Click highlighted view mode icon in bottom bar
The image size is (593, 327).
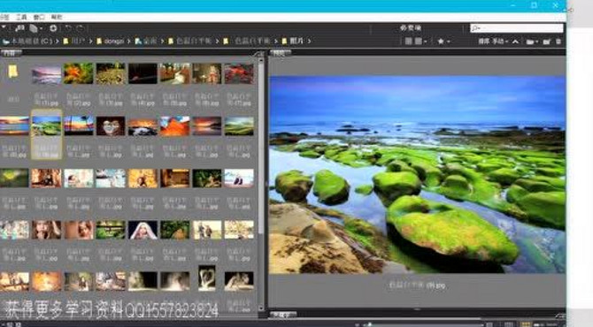[x=526, y=324]
